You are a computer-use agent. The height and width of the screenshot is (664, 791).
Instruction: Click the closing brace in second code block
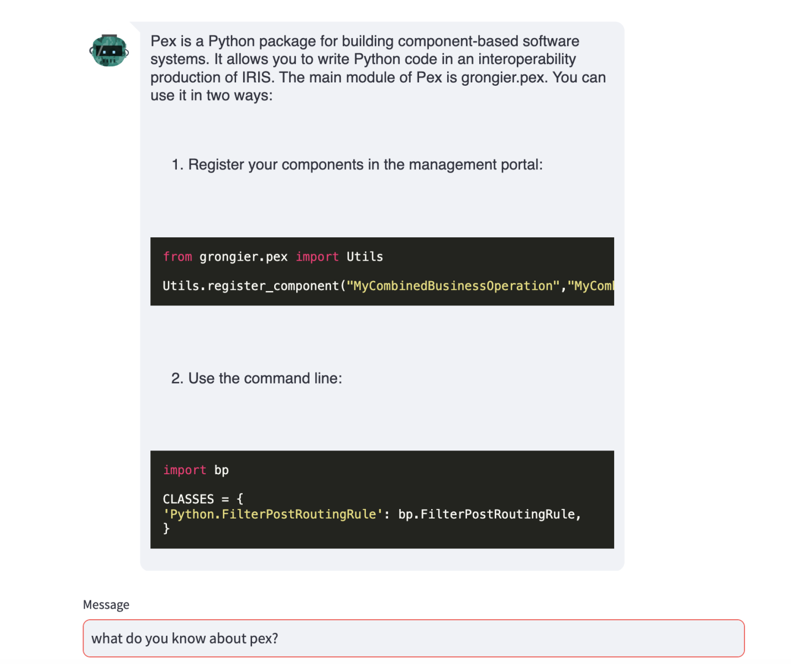coord(166,528)
